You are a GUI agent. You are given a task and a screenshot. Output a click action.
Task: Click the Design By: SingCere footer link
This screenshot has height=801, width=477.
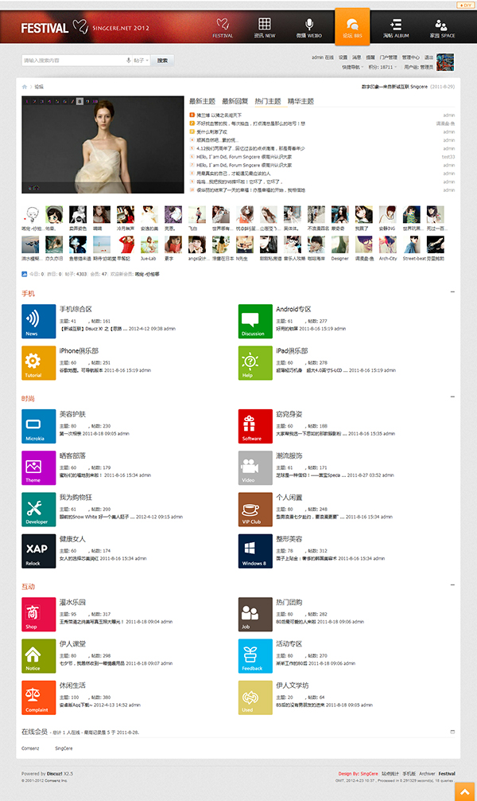(x=358, y=773)
